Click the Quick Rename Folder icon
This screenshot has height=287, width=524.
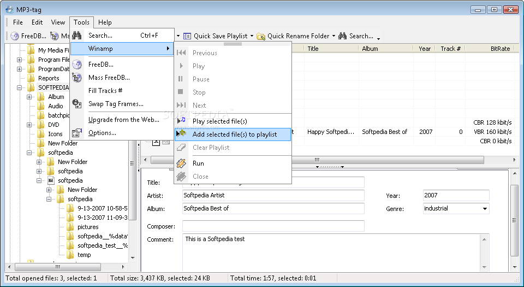261,36
